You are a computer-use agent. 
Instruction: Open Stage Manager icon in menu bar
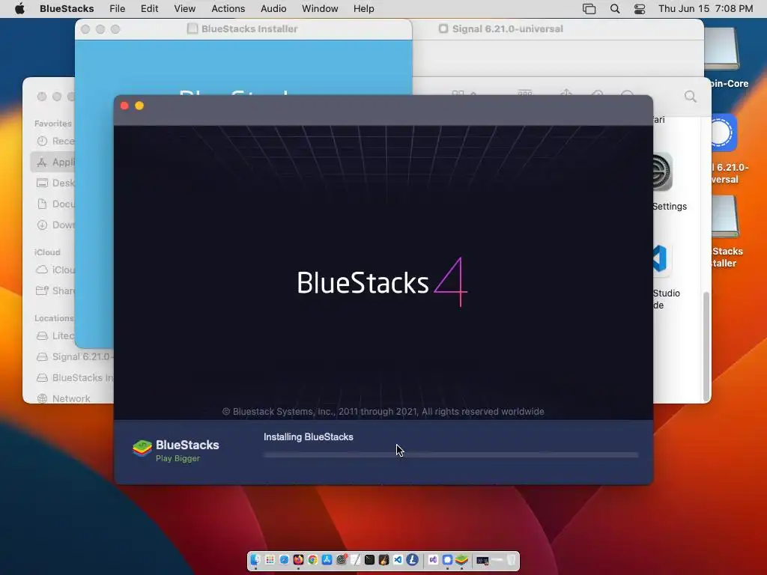589,9
